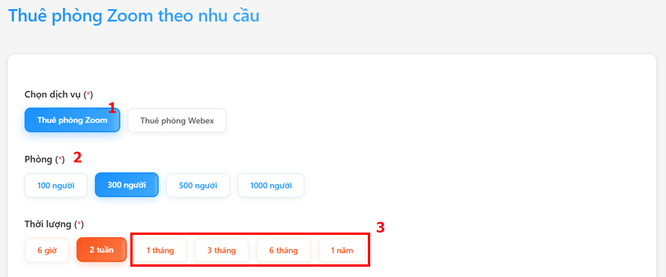The image size is (666, 277).
Task: Click the Chọn dịch vụ label
Action: pos(58,95)
